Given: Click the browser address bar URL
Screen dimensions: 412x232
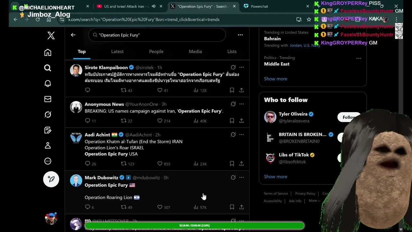Looking at the screenshot, I should [144, 19].
